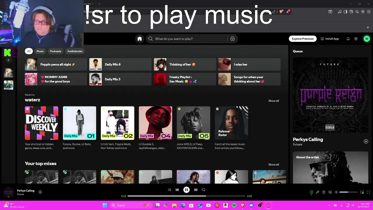373x210 pixels.
Task: Select the Audiobooks filter chip
Action: [75, 51]
